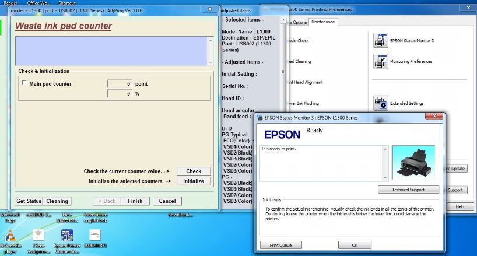Click Help button in Printing Preferences

[x=460, y=206]
